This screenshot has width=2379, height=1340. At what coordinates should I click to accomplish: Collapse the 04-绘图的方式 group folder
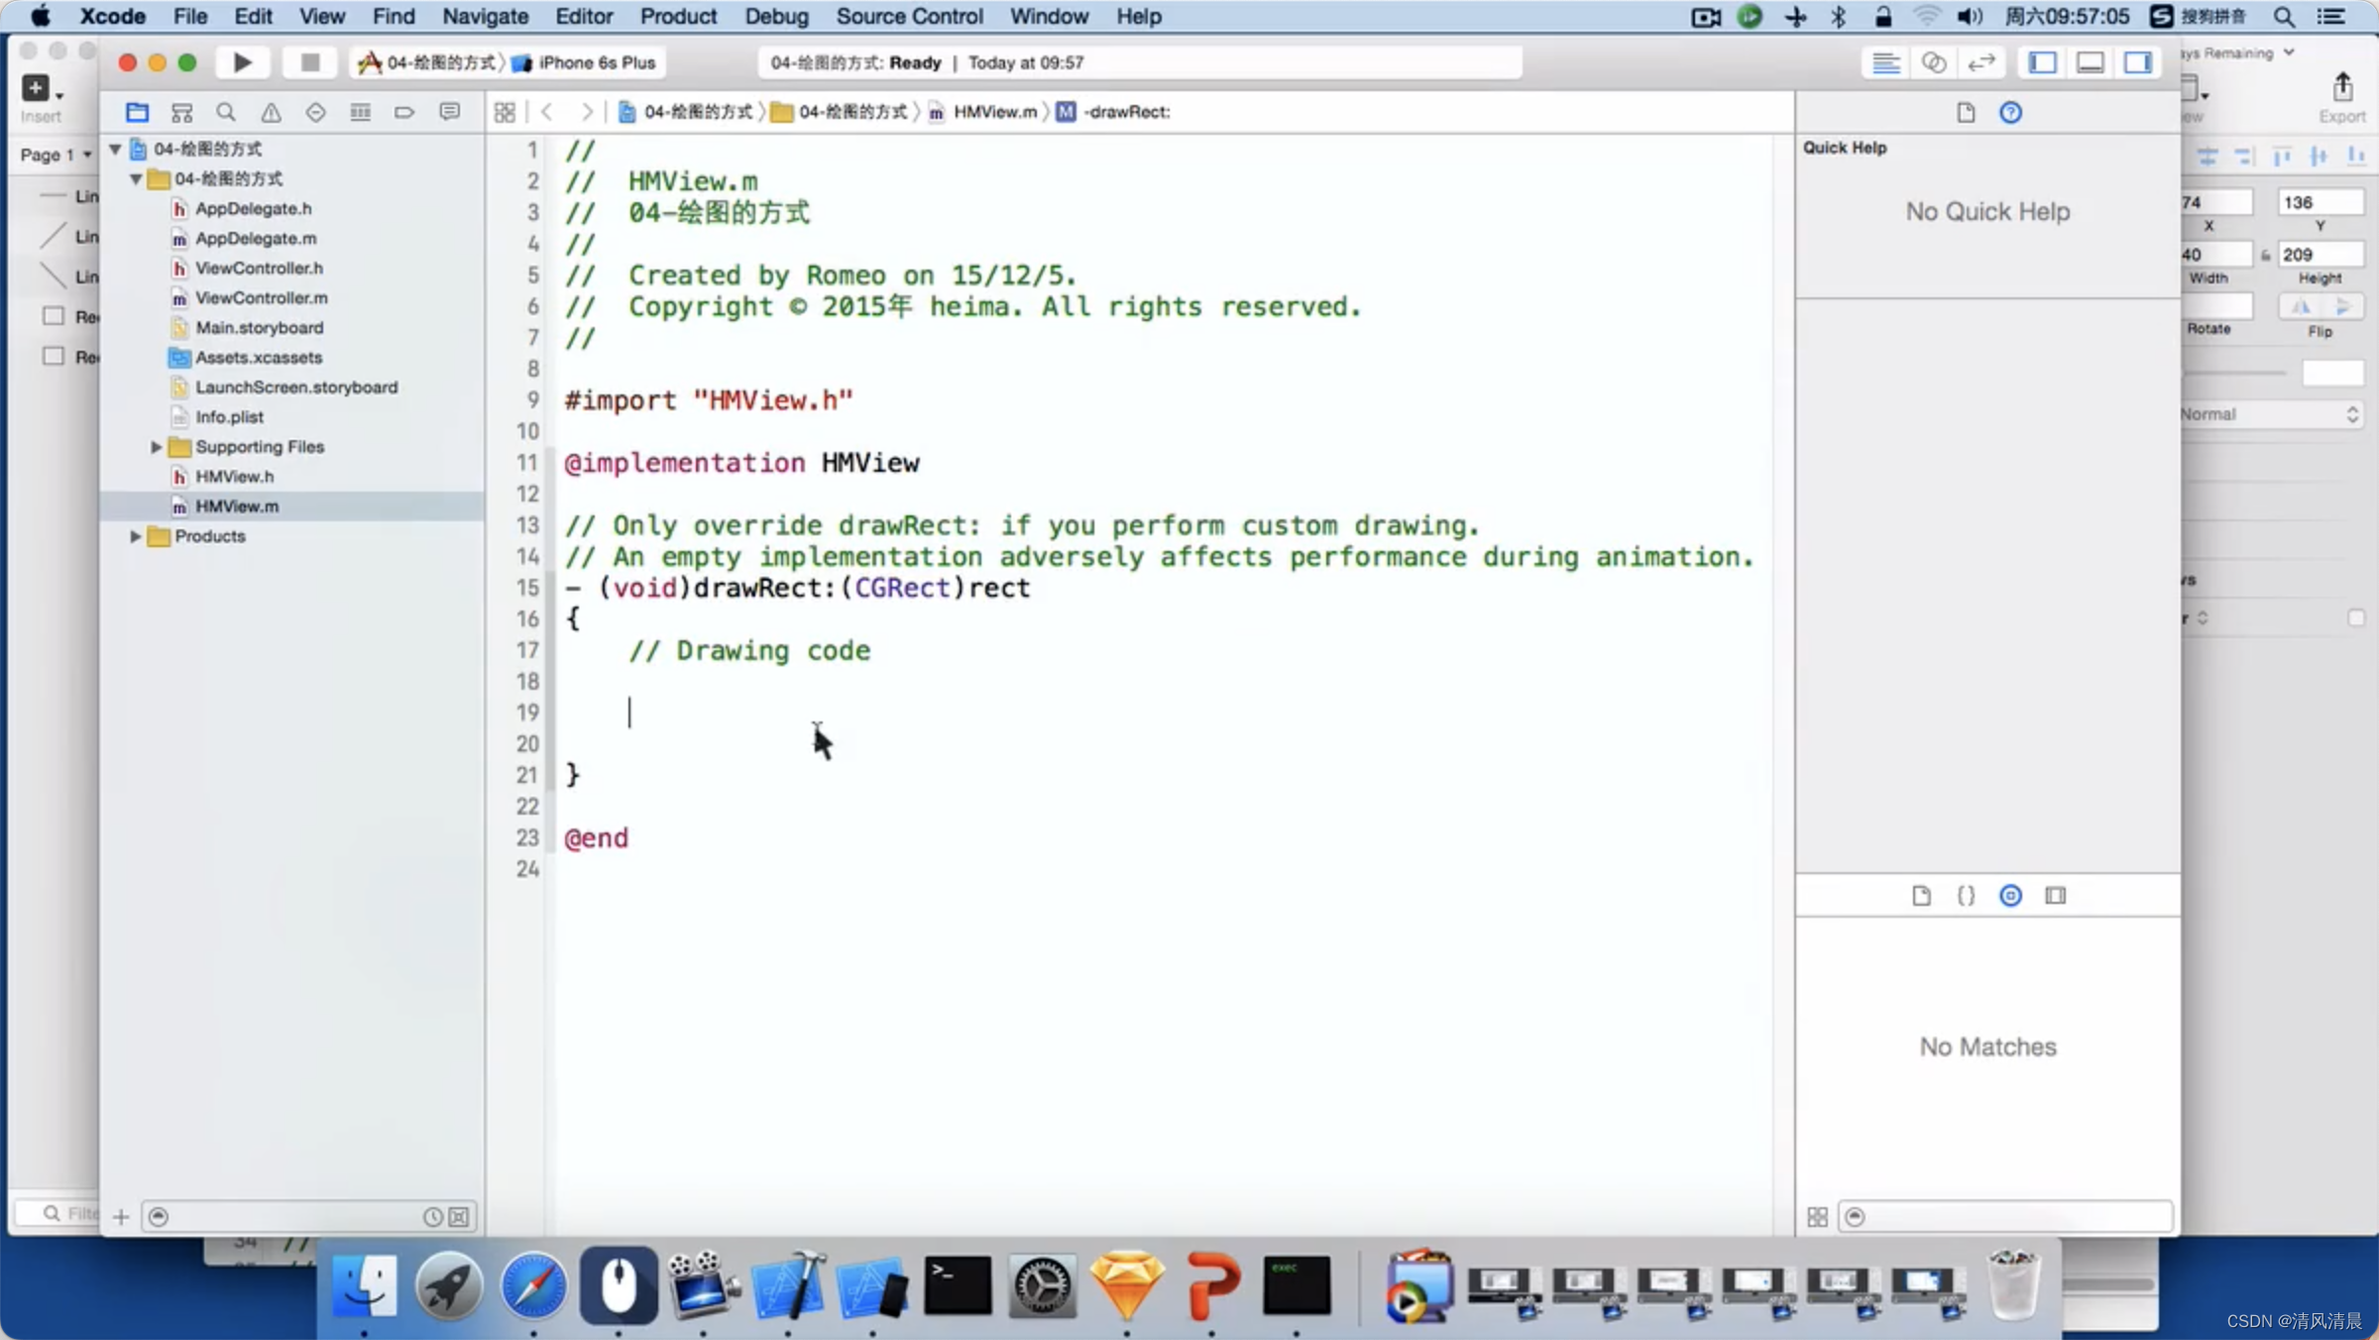click(x=136, y=178)
